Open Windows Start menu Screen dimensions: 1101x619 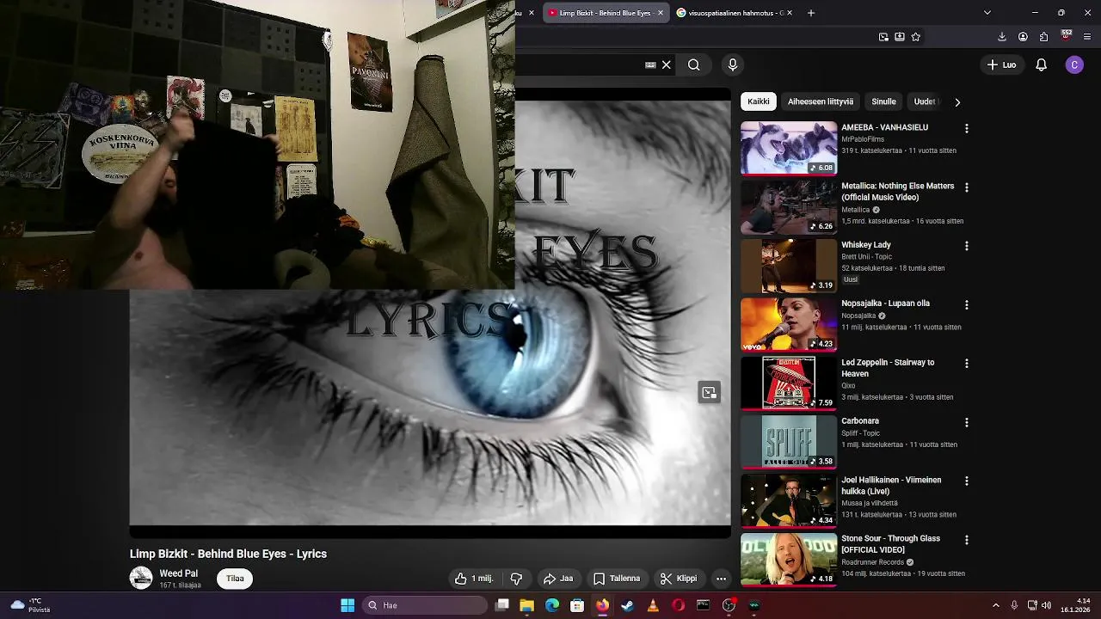pos(348,605)
